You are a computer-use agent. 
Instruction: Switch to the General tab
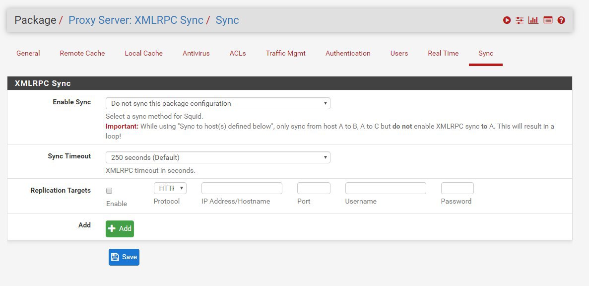pyautogui.click(x=28, y=53)
